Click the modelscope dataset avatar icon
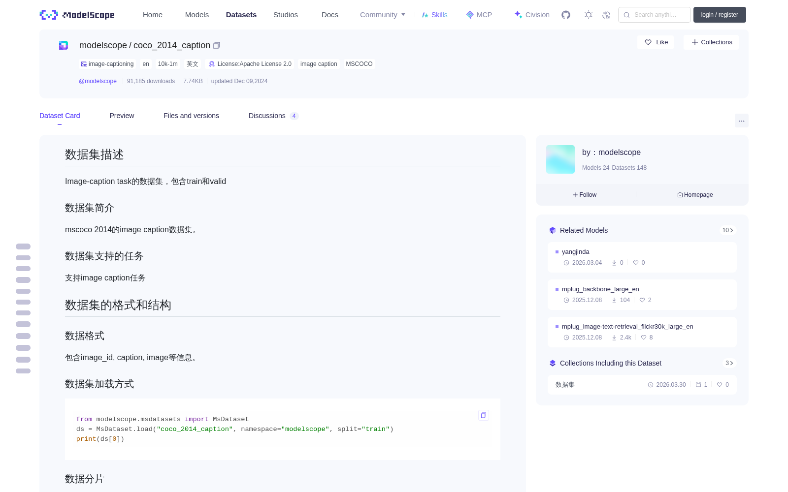The height and width of the screenshot is (492, 788). point(64,45)
